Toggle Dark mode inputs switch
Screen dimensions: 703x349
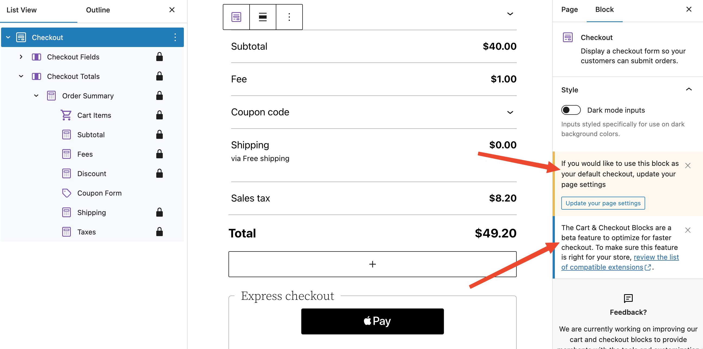coord(571,110)
